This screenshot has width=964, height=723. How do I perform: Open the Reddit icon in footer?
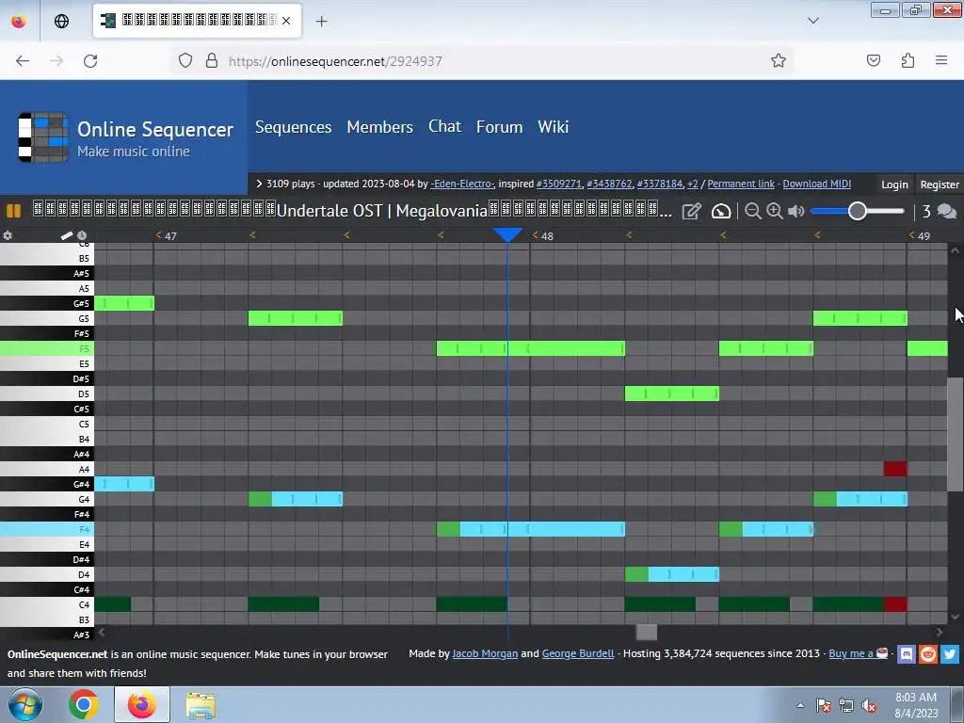928,653
